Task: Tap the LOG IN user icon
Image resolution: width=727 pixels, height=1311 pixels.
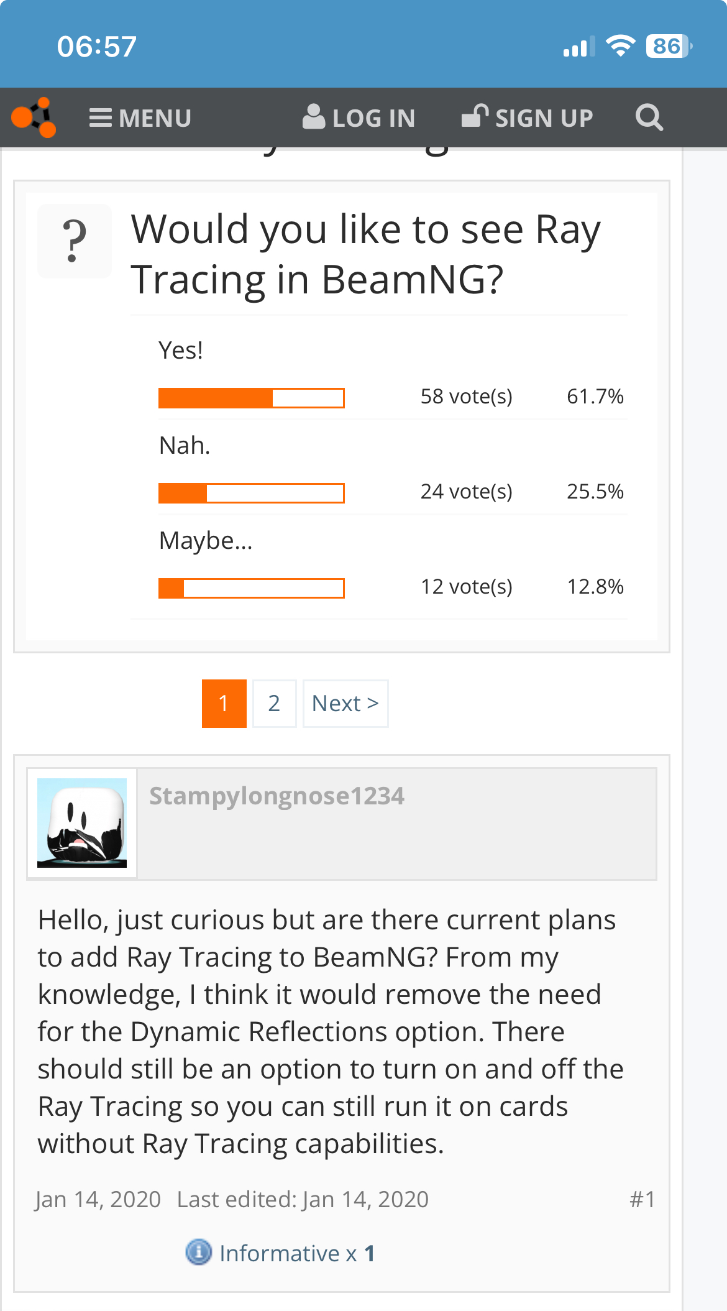Action: click(x=314, y=117)
